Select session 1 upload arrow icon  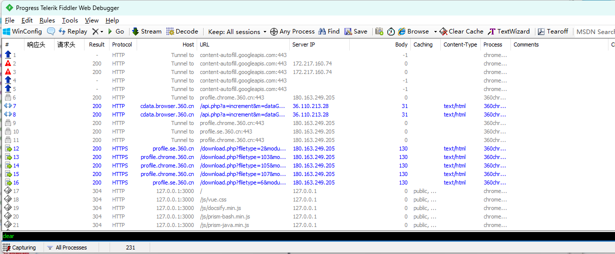pyautogui.click(x=8, y=55)
